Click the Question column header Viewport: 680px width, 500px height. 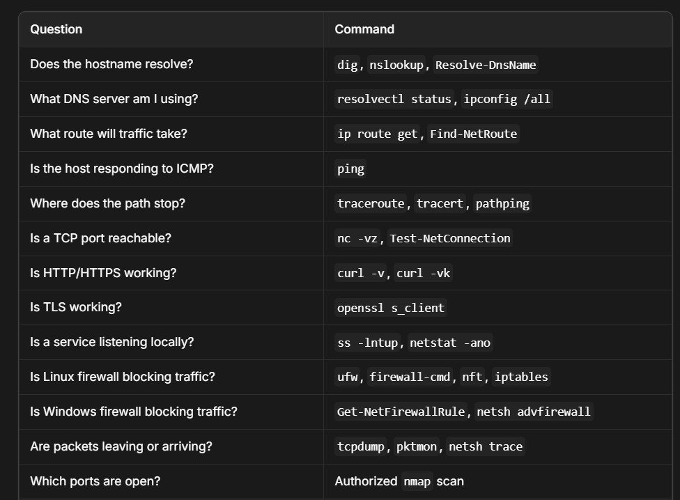[56, 29]
